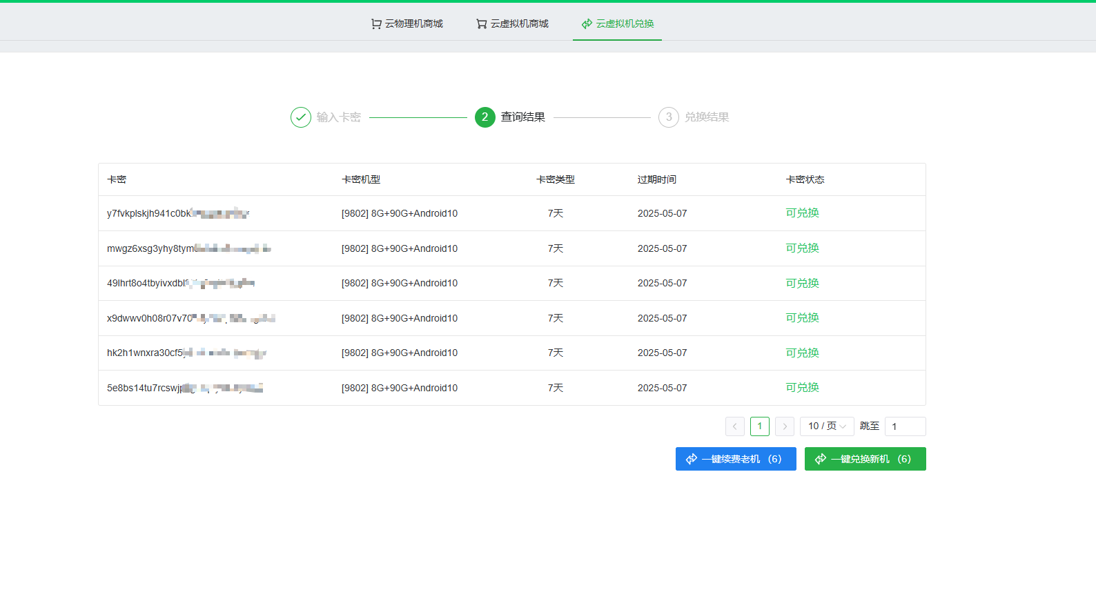The height and width of the screenshot is (610, 1096).
Task: Click the 卡密状态 column header
Action: pos(805,179)
